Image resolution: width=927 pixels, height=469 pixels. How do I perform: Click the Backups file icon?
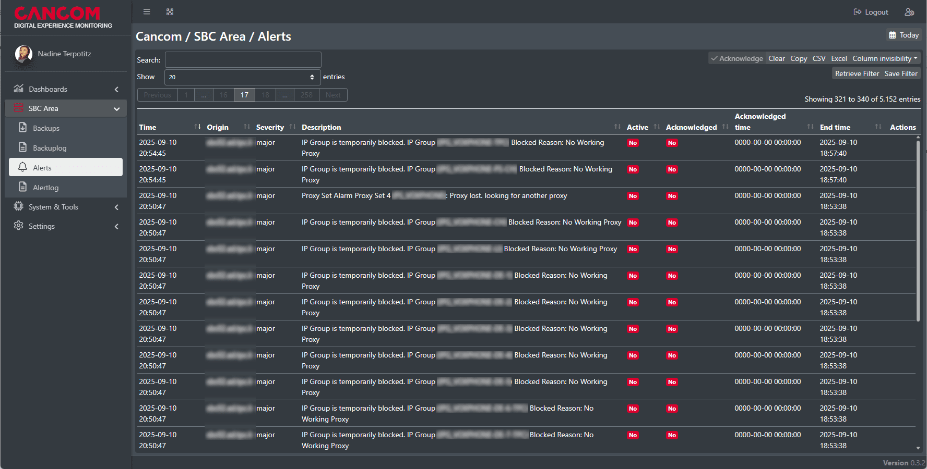coord(22,128)
